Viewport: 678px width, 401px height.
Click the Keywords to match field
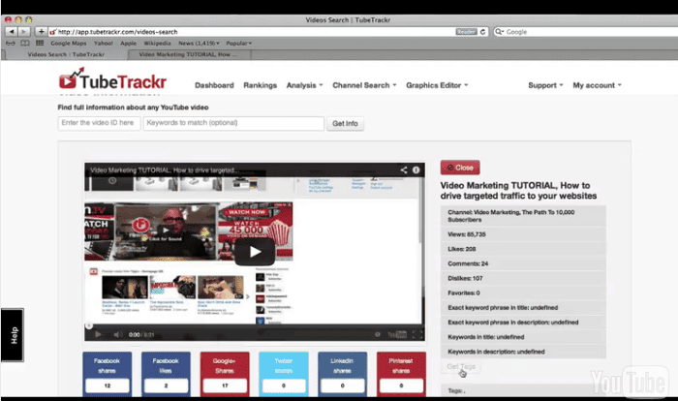(x=233, y=123)
